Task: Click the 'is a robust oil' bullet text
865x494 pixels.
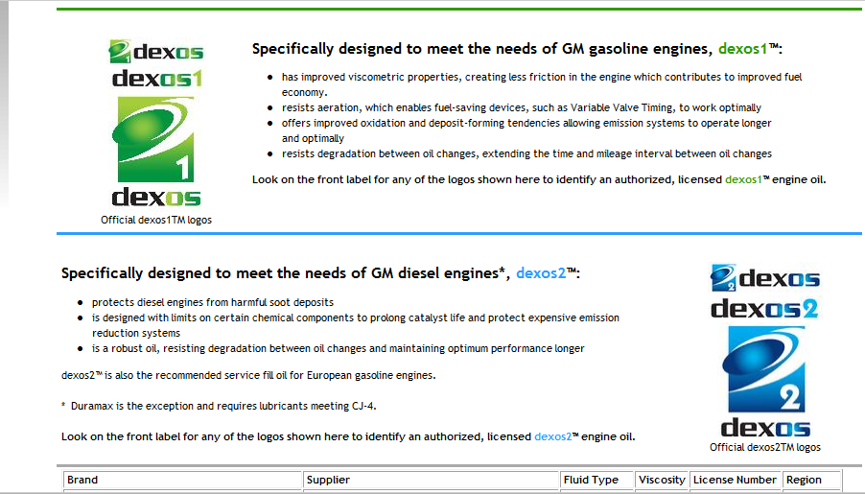Action: pyautogui.click(x=339, y=348)
